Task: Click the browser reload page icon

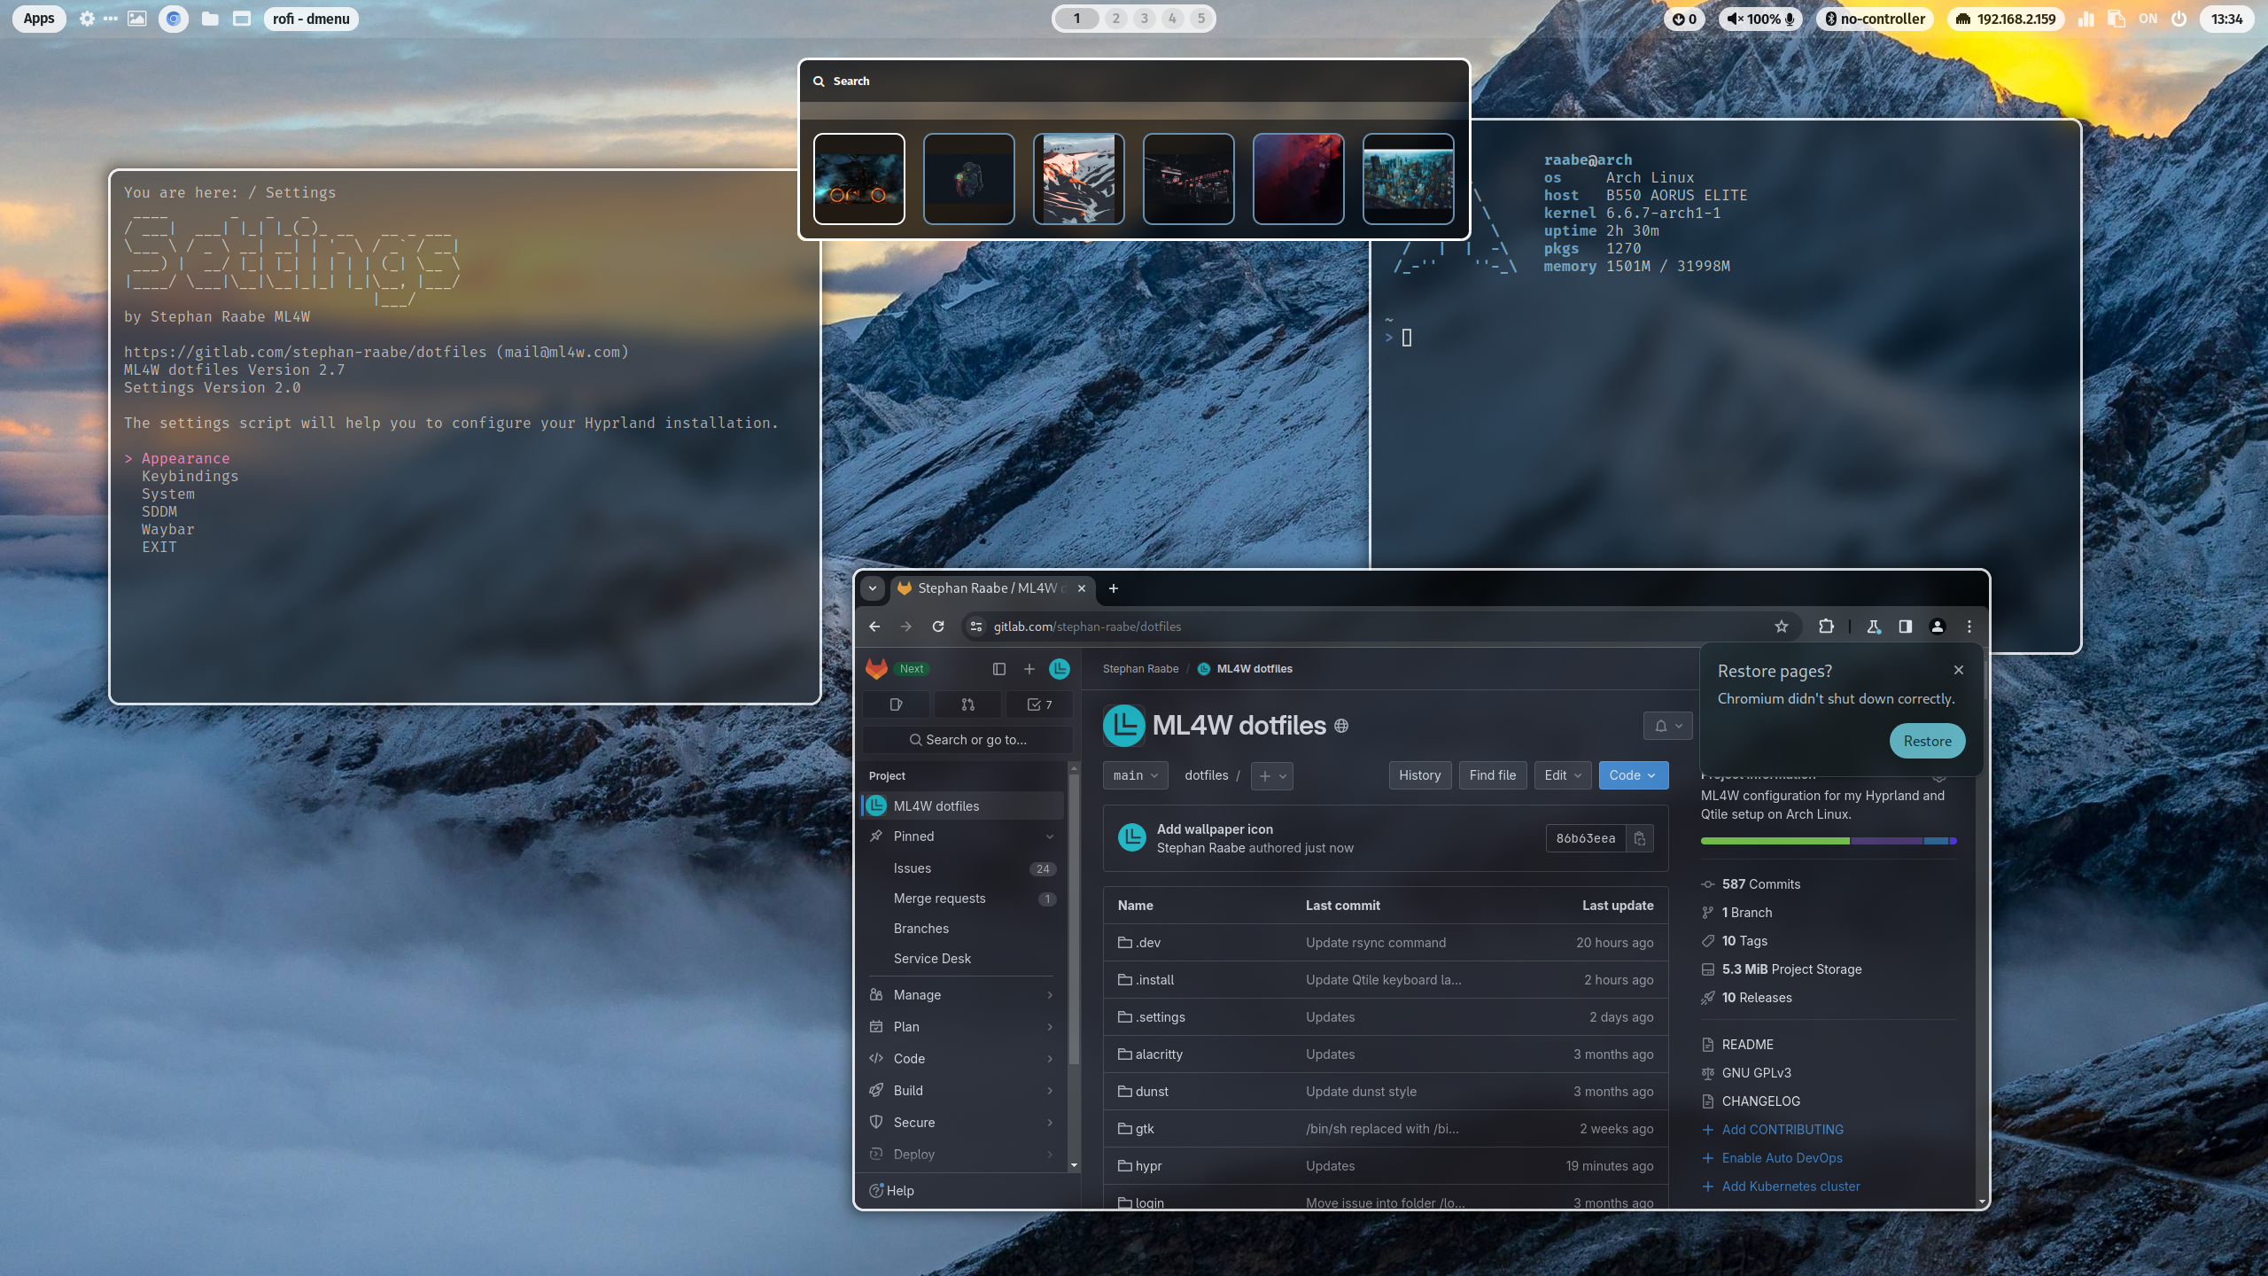Action: click(x=938, y=626)
